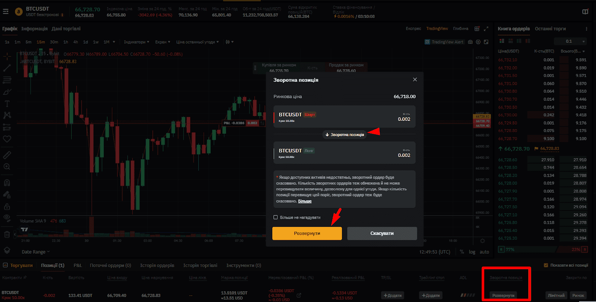Switch to the Дані торгівлі tab
The image size is (596, 302).
(66, 29)
